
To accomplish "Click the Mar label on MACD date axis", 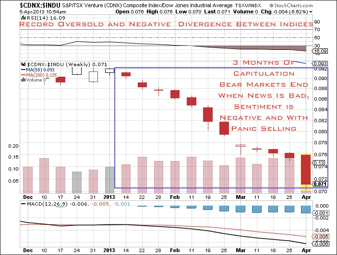I will pos(241,250).
